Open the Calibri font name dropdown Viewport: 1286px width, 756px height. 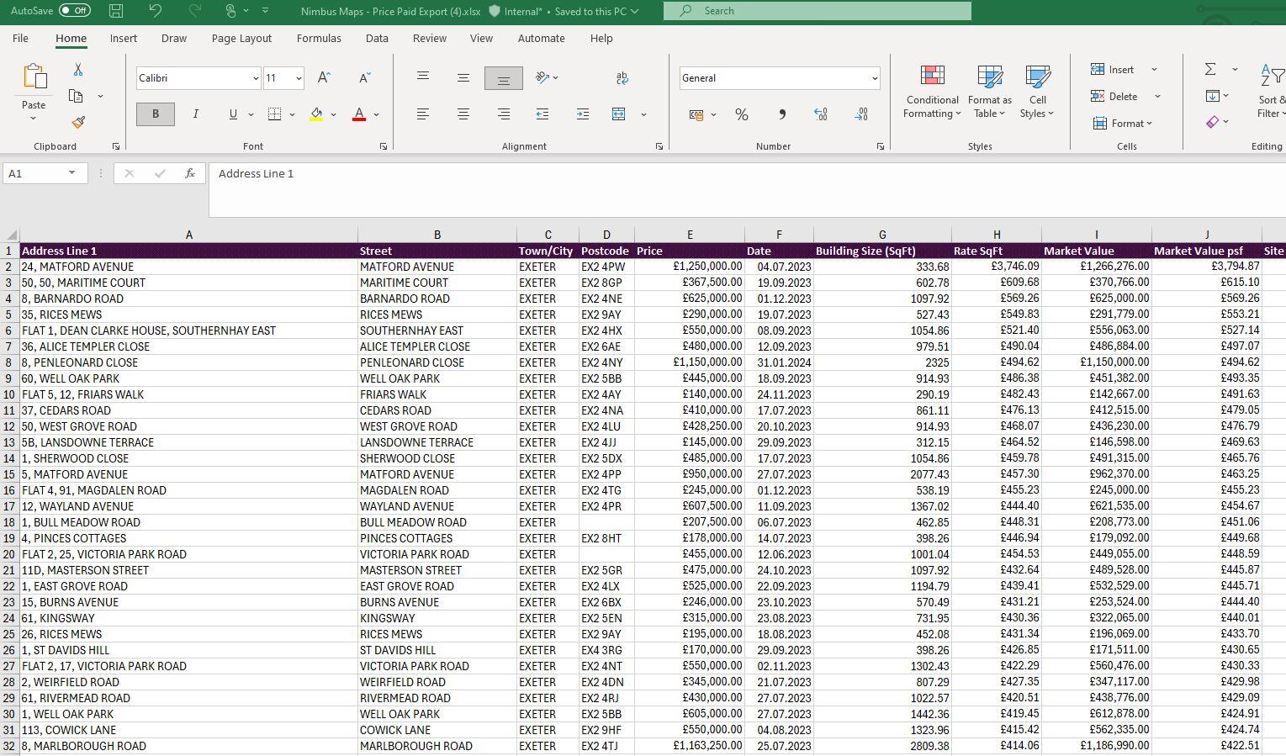[256, 78]
